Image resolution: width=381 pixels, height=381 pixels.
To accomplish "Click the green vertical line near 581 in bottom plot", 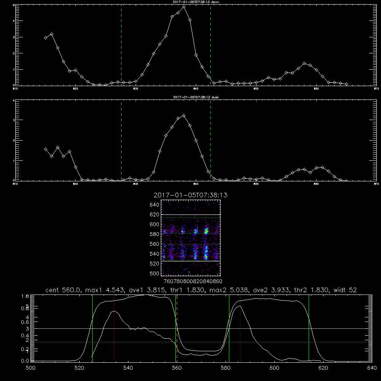I will click(229, 328).
